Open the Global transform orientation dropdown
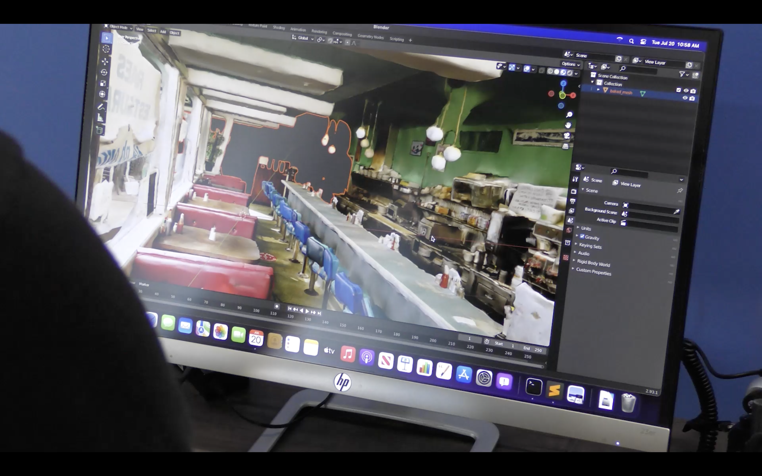 pos(303,38)
